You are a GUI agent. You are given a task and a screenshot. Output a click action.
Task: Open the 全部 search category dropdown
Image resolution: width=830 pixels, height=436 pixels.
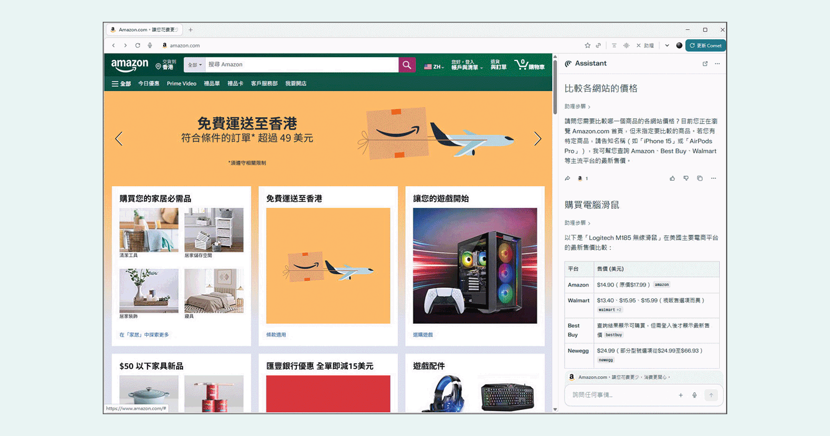click(194, 65)
